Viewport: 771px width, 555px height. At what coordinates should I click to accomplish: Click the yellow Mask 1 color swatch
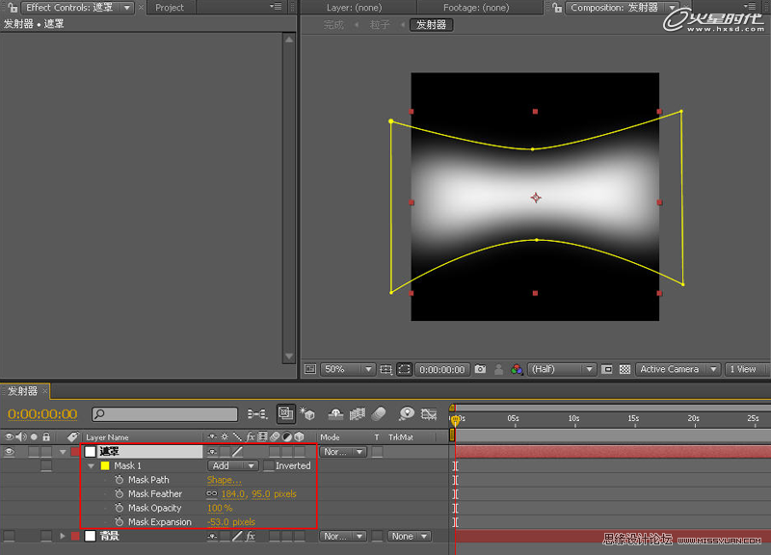tap(105, 465)
